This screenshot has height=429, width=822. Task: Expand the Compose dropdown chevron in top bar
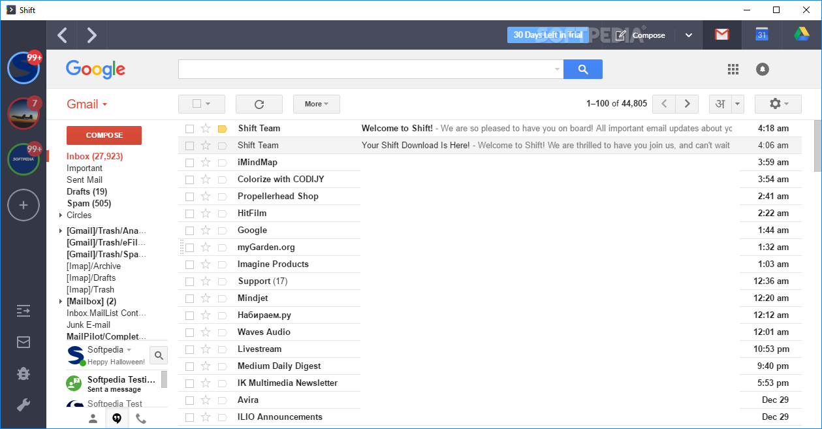tap(689, 35)
